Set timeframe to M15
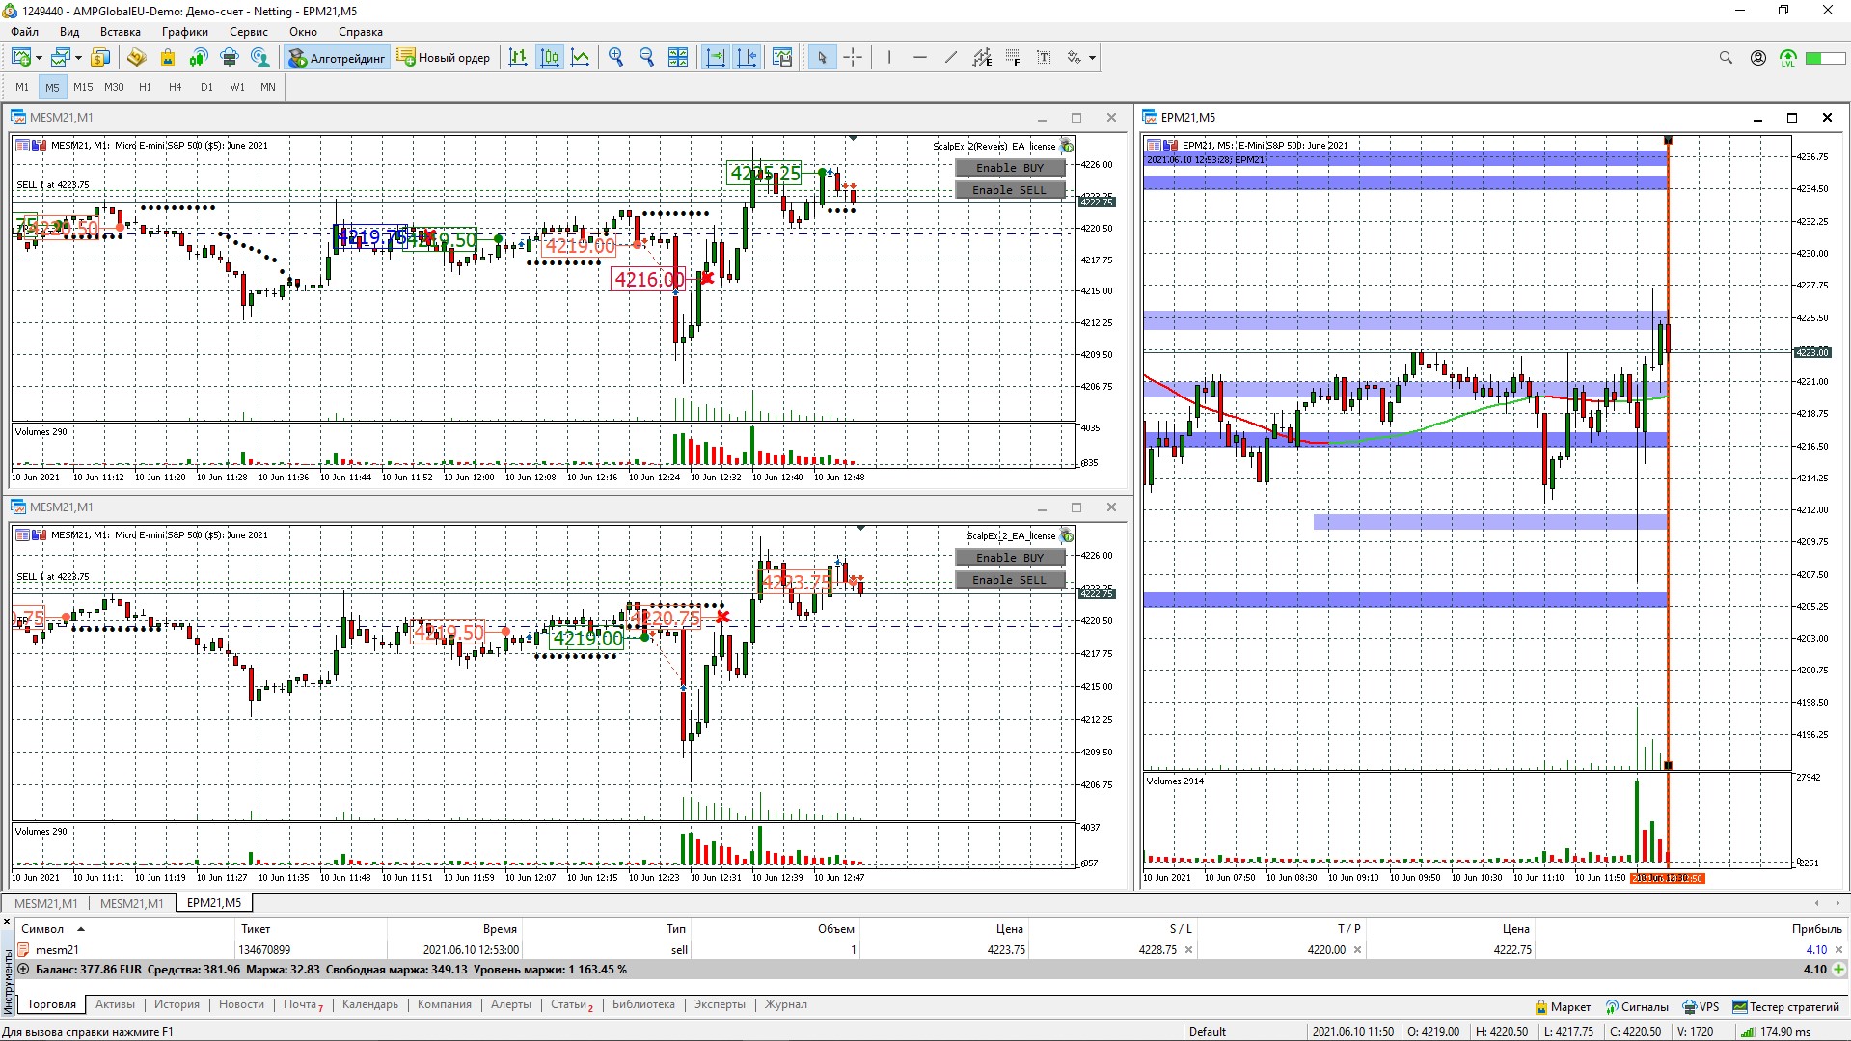1851x1041 pixels. click(x=84, y=87)
